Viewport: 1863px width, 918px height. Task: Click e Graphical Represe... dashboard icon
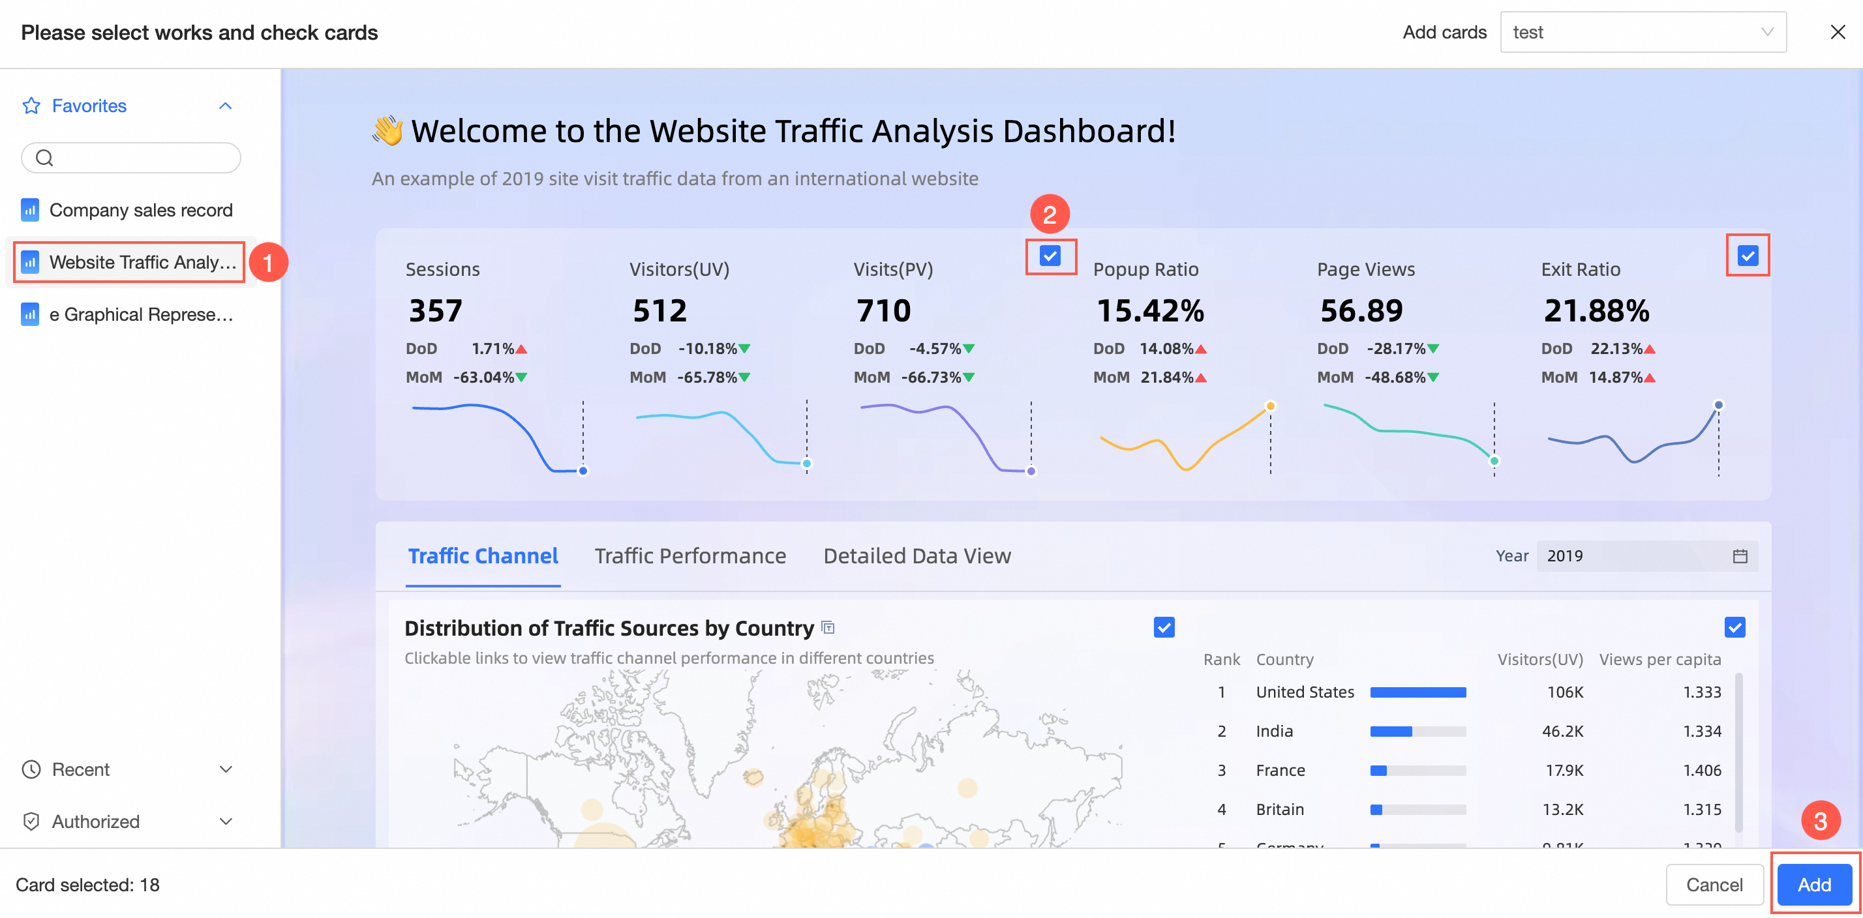(29, 314)
